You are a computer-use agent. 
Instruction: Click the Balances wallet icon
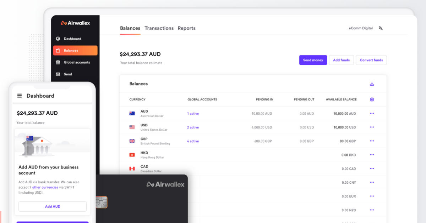pyautogui.click(x=58, y=51)
